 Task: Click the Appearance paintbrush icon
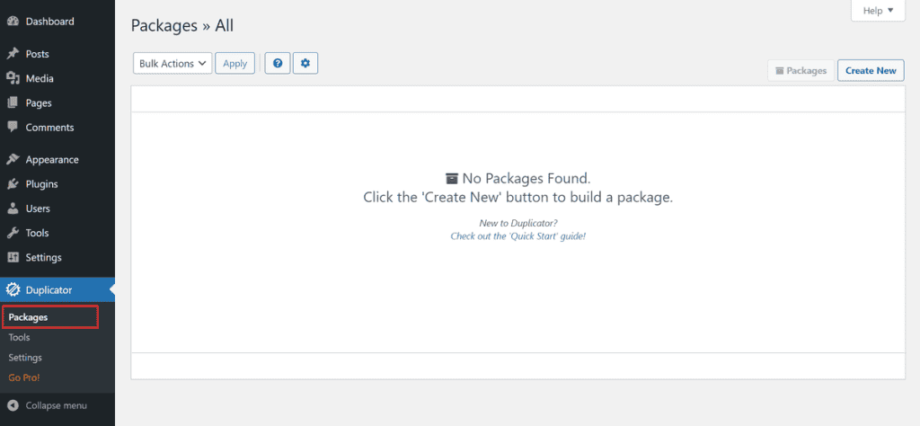point(13,160)
